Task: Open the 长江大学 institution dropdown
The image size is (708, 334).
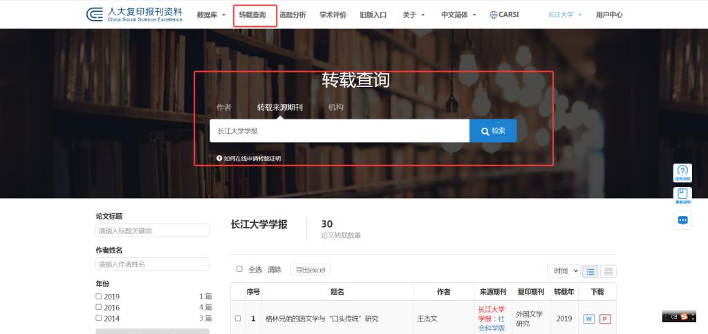Action: (x=565, y=15)
